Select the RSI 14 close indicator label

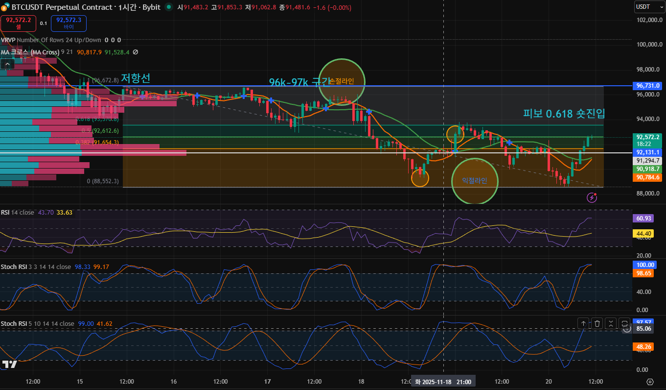tap(18, 213)
